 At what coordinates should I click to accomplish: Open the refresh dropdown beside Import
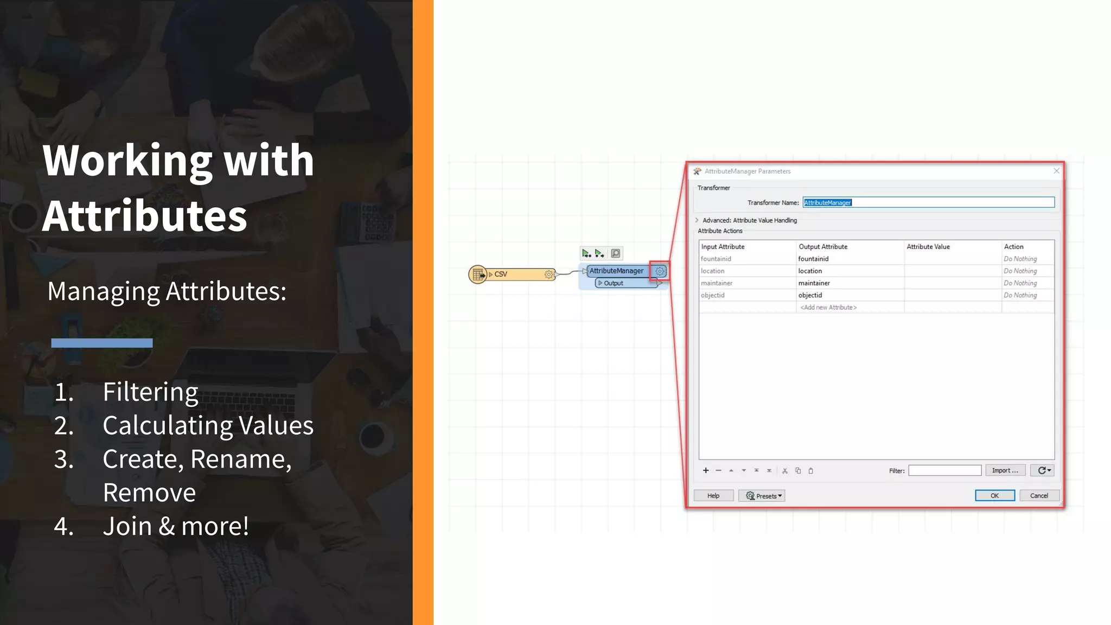pyautogui.click(x=1042, y=470)
